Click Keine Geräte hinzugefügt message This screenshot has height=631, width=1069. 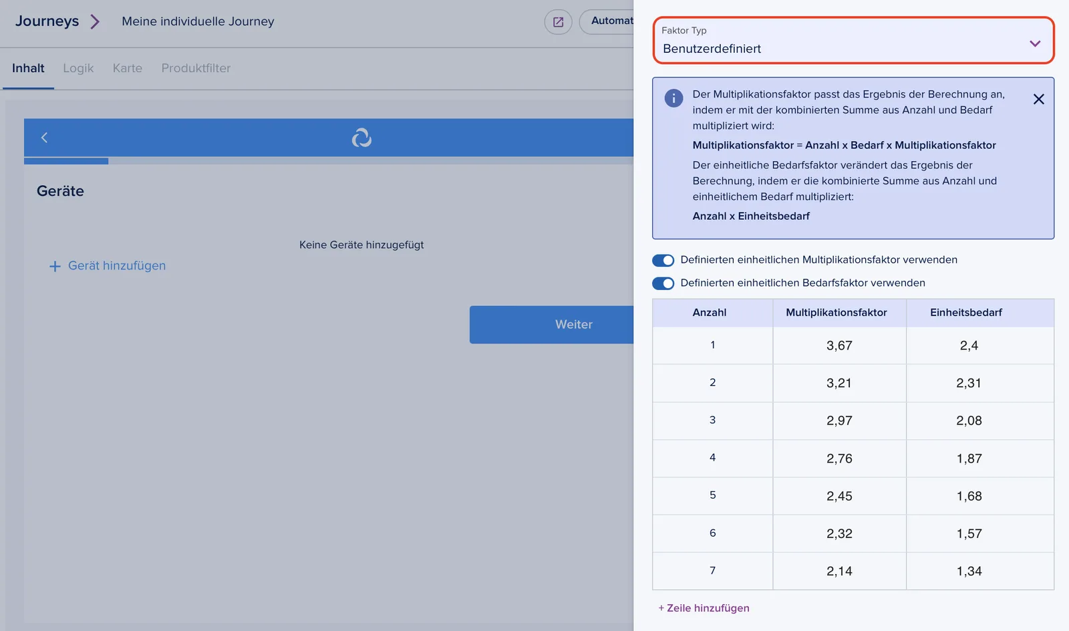361,245
